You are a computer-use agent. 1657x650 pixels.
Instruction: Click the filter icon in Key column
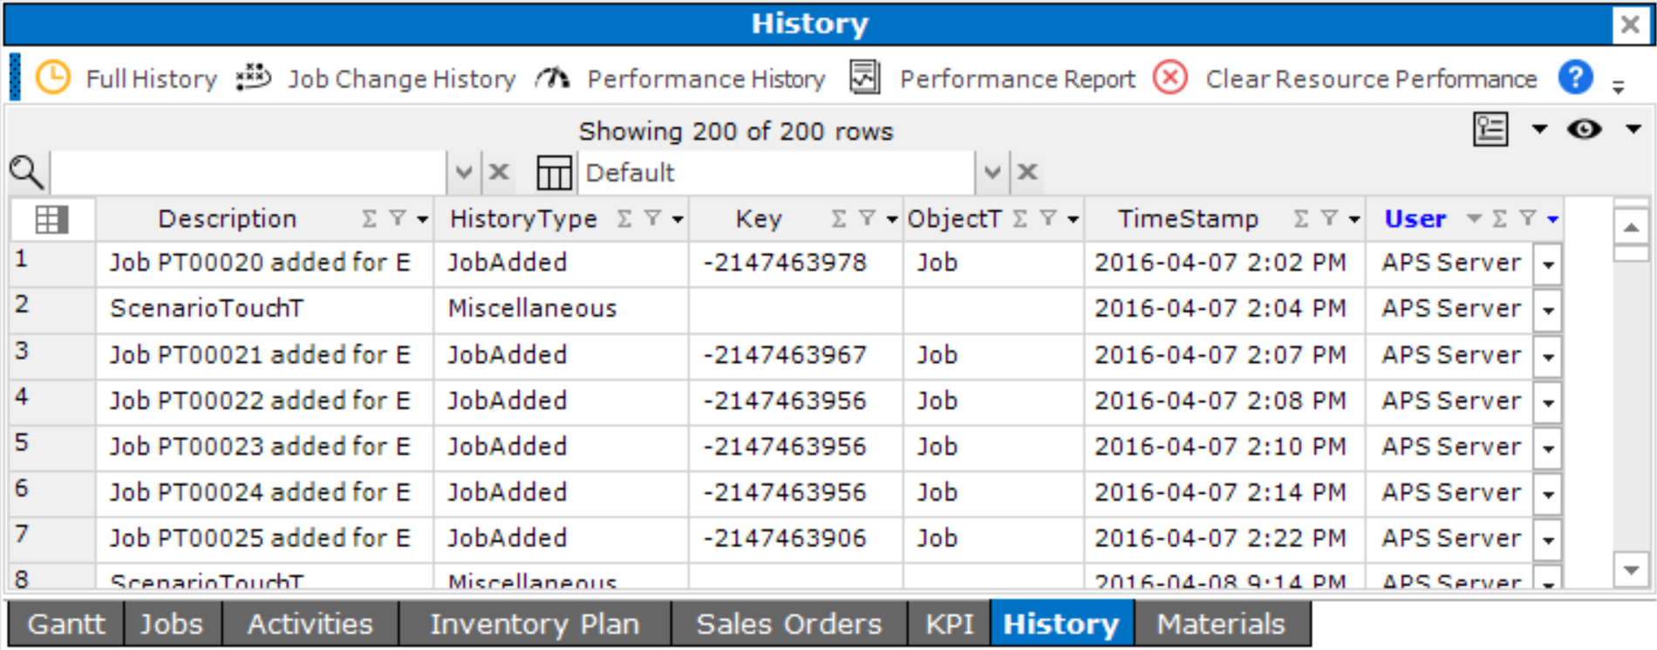pos(866,219)
